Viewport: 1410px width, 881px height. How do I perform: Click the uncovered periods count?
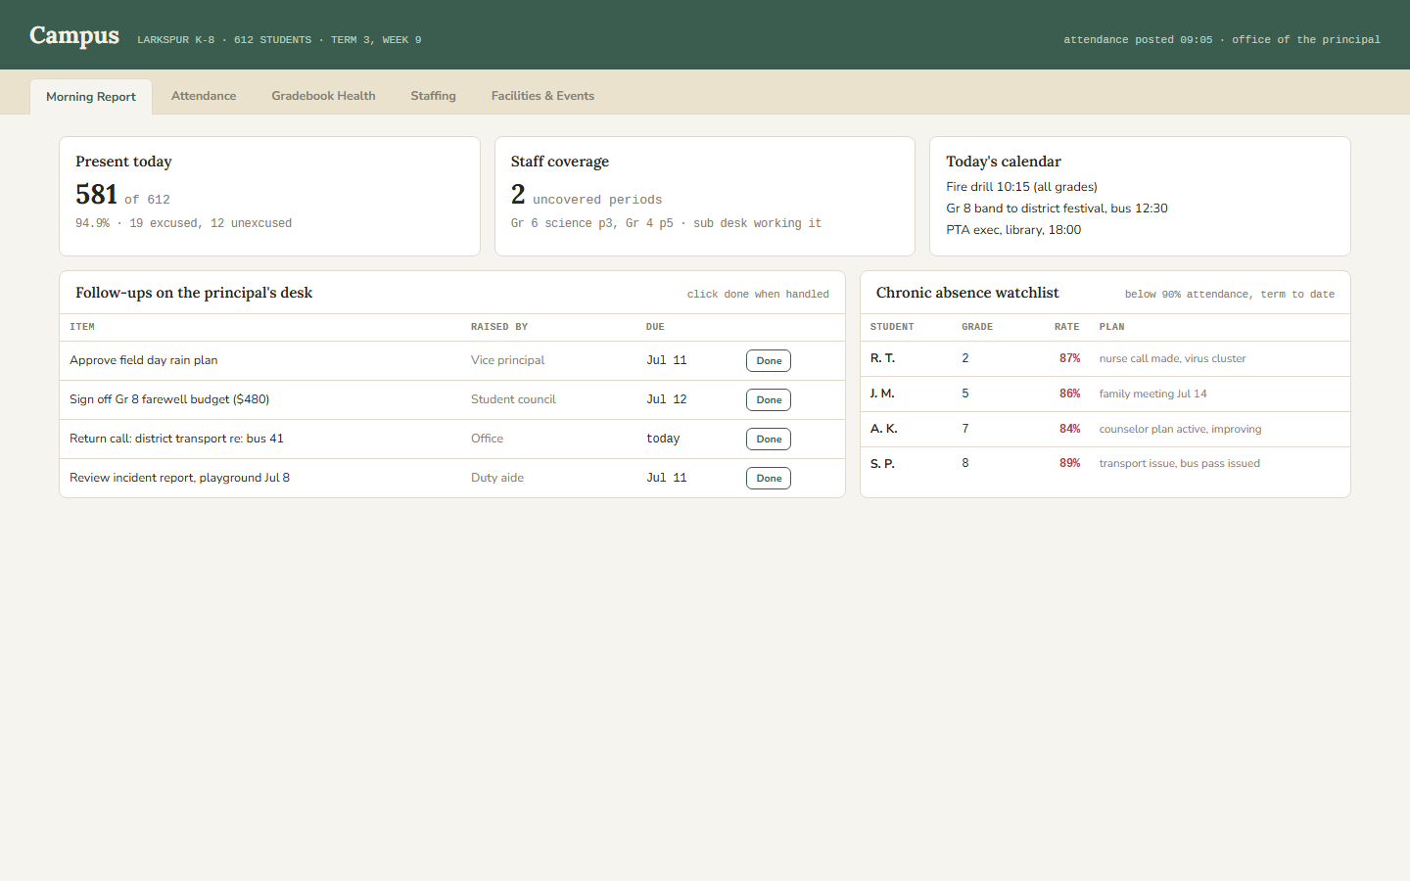(x=518, y=195)
